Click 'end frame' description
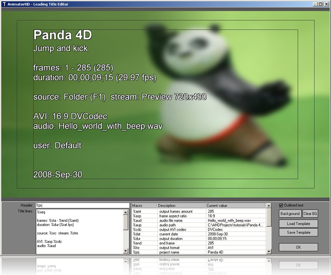 click(x=167, y=243)
